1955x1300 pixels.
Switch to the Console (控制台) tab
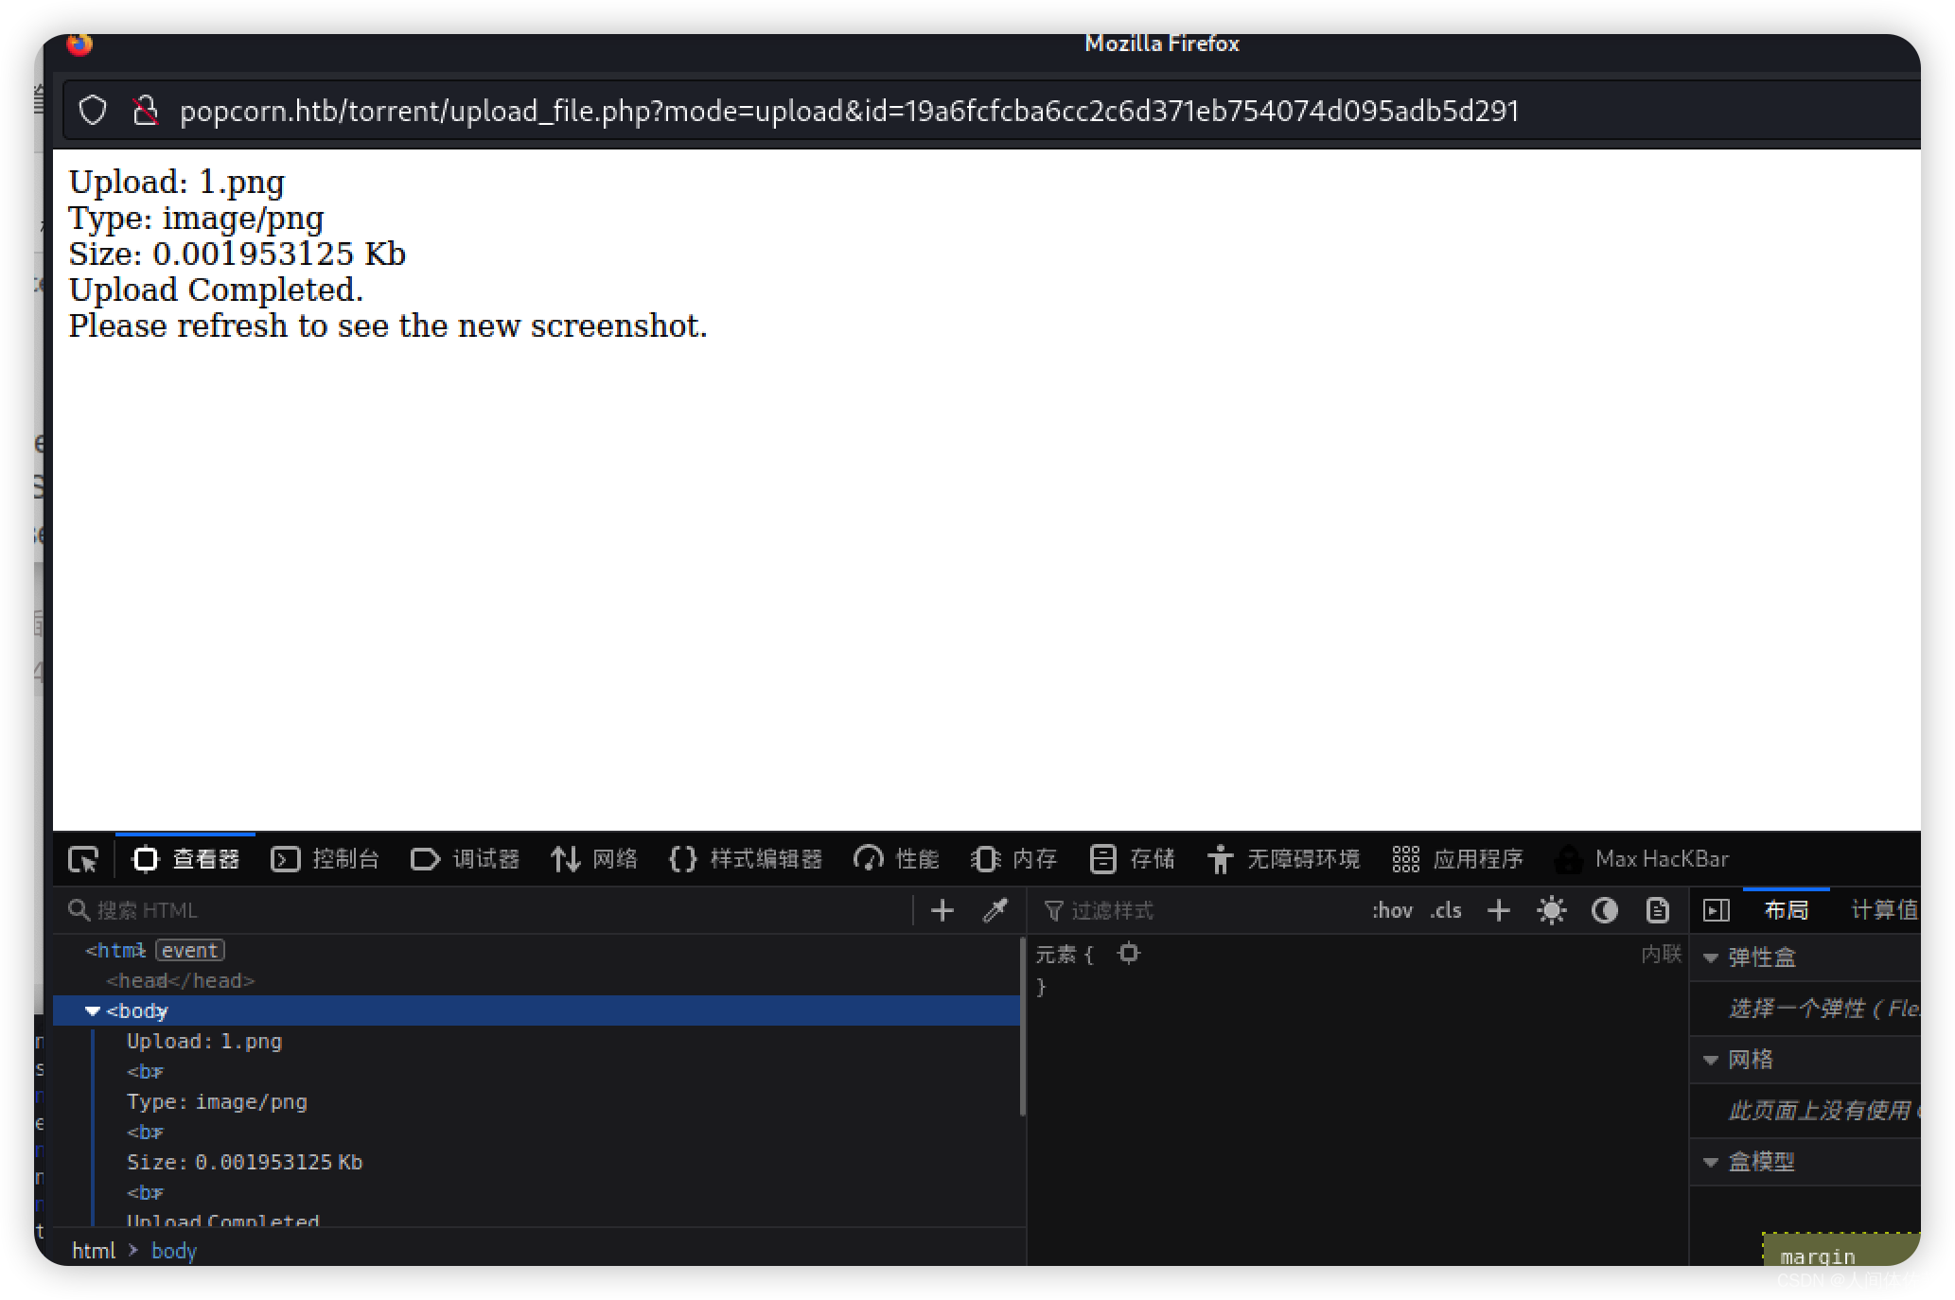coord(326,859)
